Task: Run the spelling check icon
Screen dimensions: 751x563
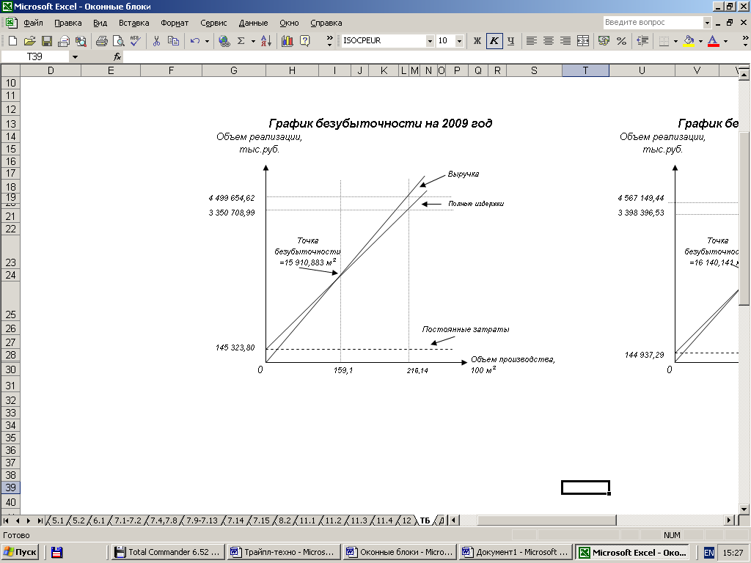Action: pos(136,41)
